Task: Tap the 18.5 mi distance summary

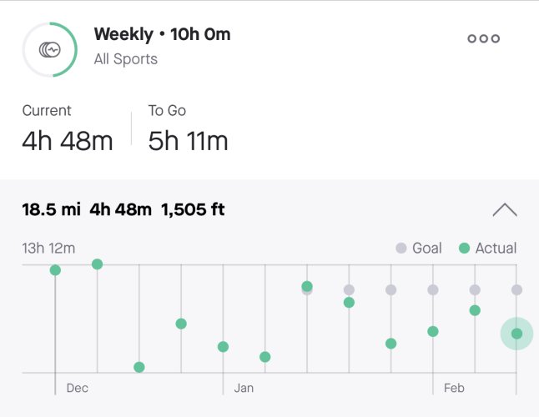Action: [52, 209]
